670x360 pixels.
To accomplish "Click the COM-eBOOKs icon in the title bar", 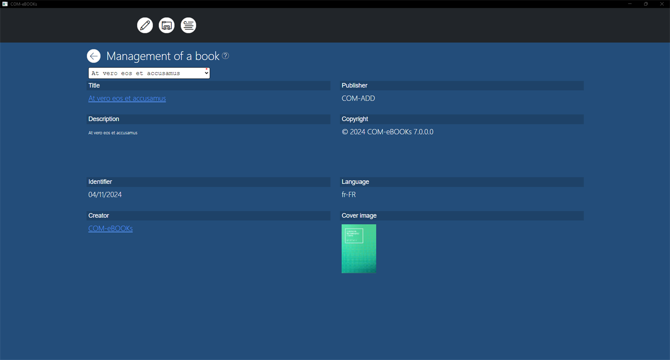I will (x=5, y=3).
